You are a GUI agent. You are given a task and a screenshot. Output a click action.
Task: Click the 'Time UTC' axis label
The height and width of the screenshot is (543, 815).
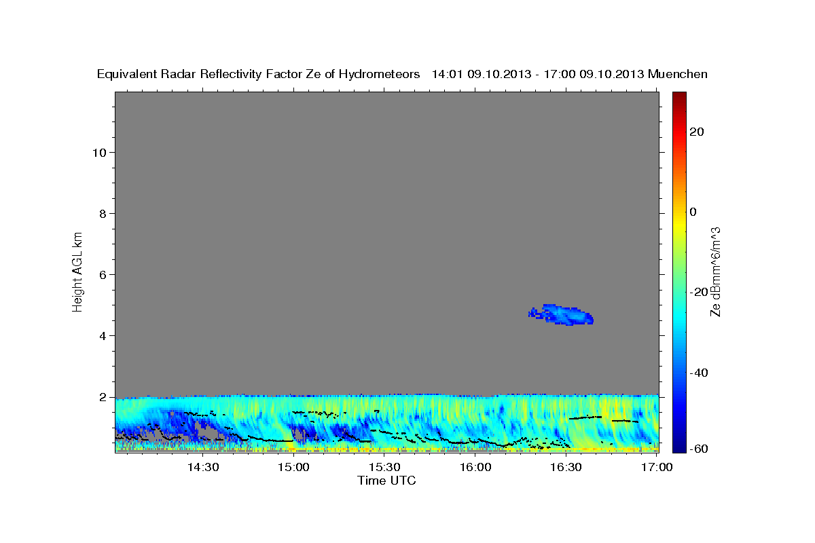click(386, 481)
